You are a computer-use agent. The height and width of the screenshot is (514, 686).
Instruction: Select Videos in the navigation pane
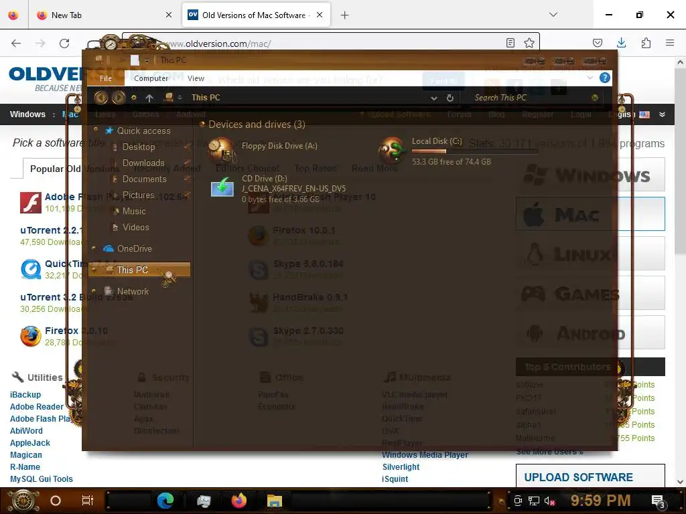click(x=135, y=228)
